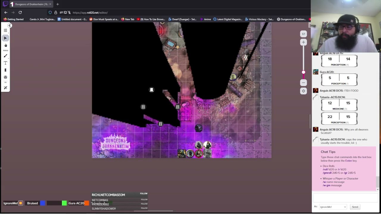Viewport: 381px width, 214px height.
Task: Open the 'As: IgnoreMe!' speaker dropdown
Action: [333, 207]
